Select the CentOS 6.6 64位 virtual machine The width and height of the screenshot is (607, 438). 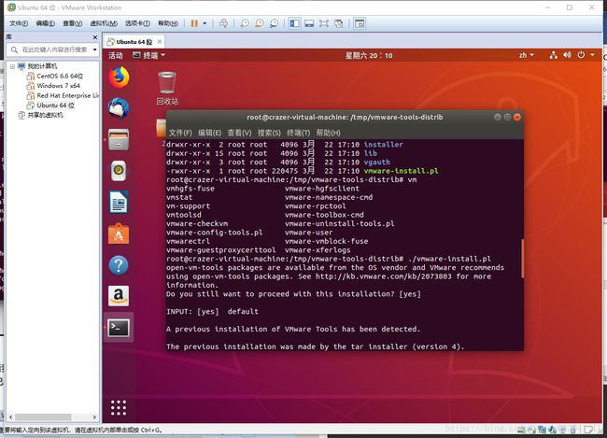click(60, 76)
